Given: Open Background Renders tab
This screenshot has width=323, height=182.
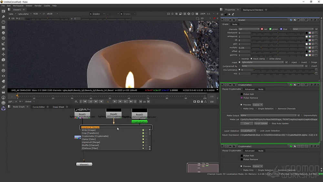Looking at the screenshot, I should coord(253,10).
